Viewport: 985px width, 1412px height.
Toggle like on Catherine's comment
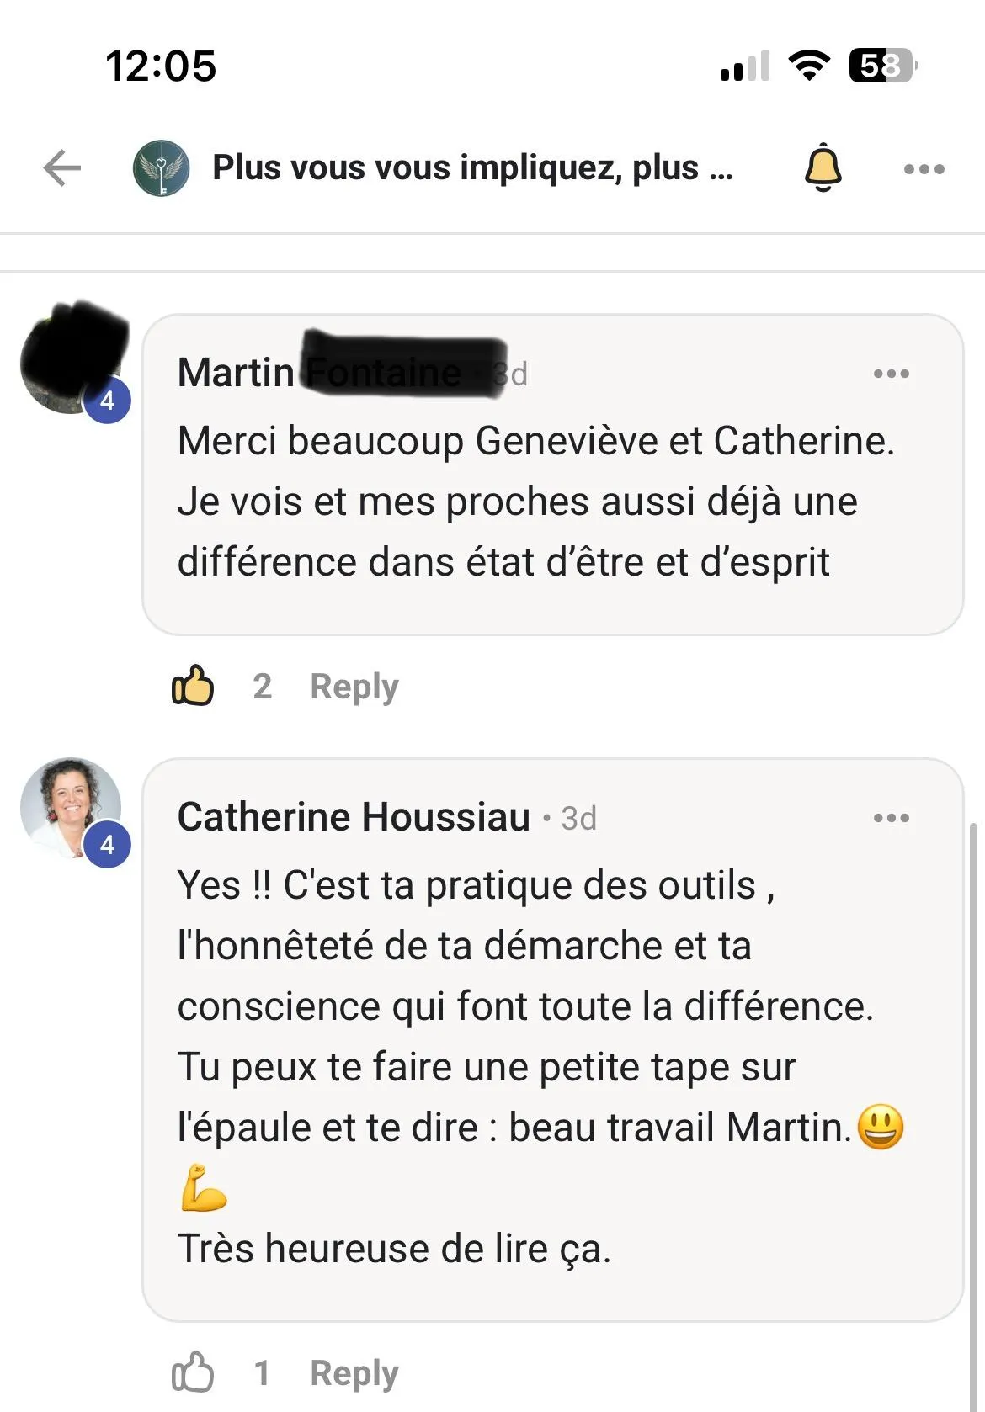click(193, 1372)
